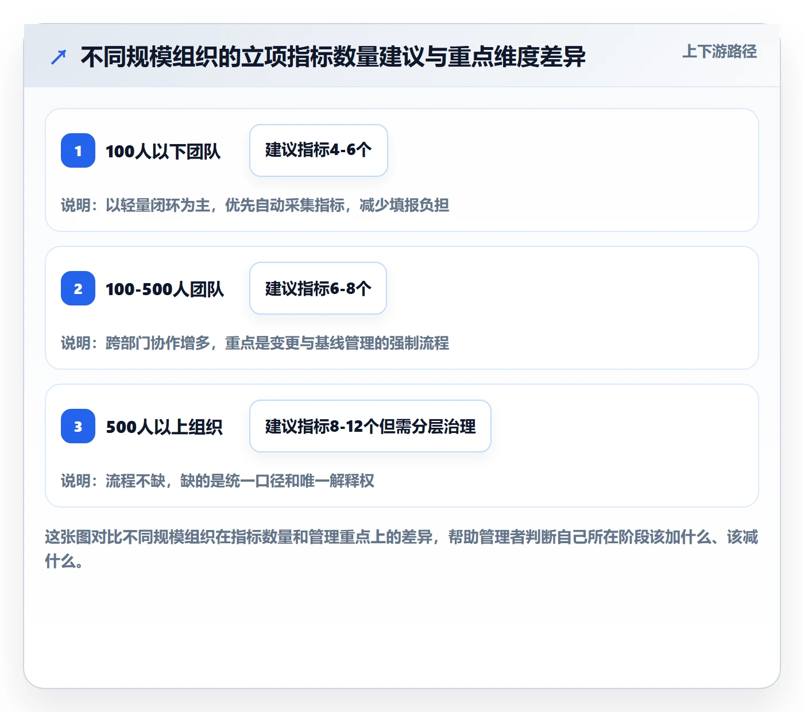
Task: Click the summary paragraph starting 这张图对比不同规模组织
Action: coord(401,549)
